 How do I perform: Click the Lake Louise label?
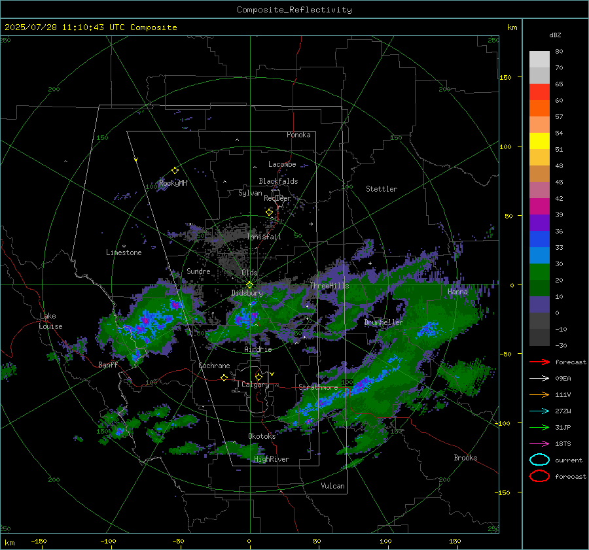(x=50, y=321)
